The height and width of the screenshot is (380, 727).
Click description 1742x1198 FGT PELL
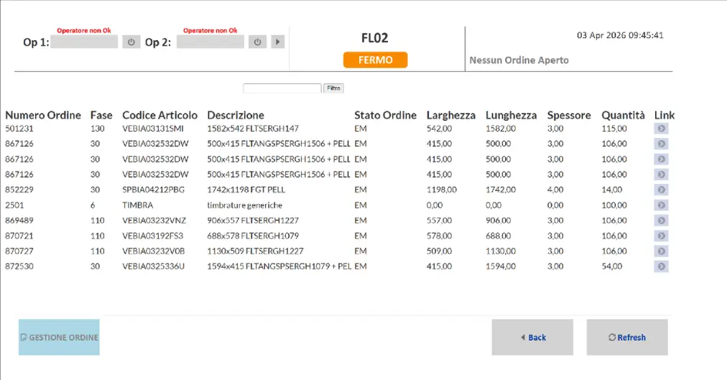246,190
